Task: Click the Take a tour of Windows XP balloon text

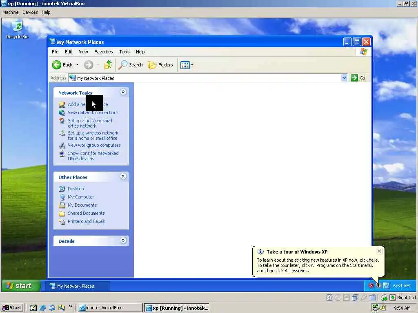Action: pyautogui.click(x=318, y=265)
